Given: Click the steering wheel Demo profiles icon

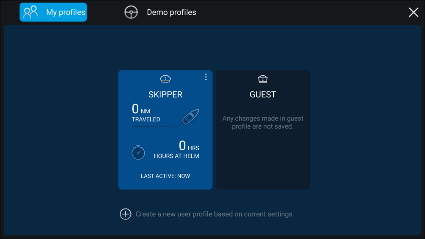Looking at the screenshot, I should pos(131,12).
